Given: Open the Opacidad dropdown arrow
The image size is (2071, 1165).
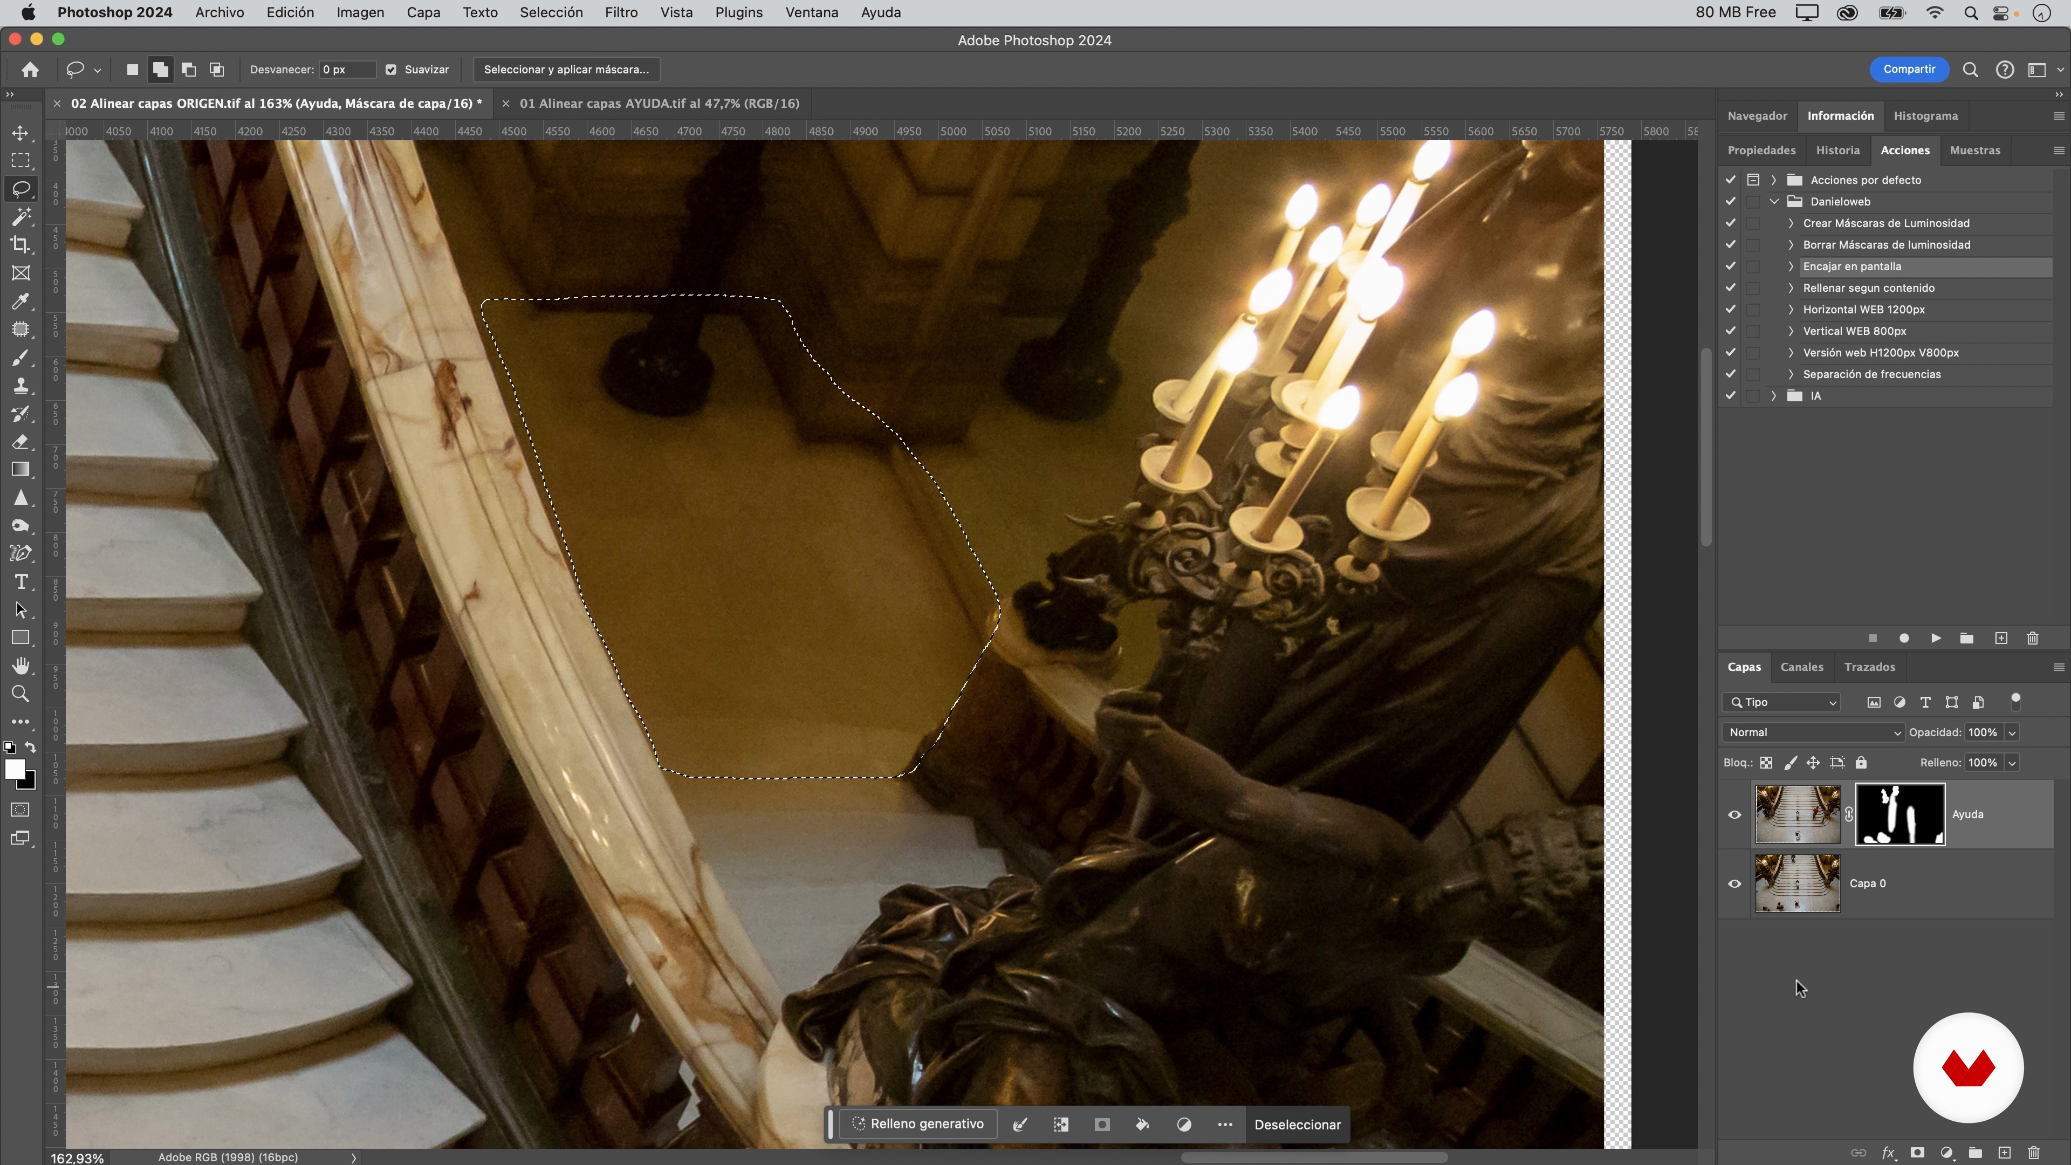Looking at the screenshot, I should (x=2012, y=732).
